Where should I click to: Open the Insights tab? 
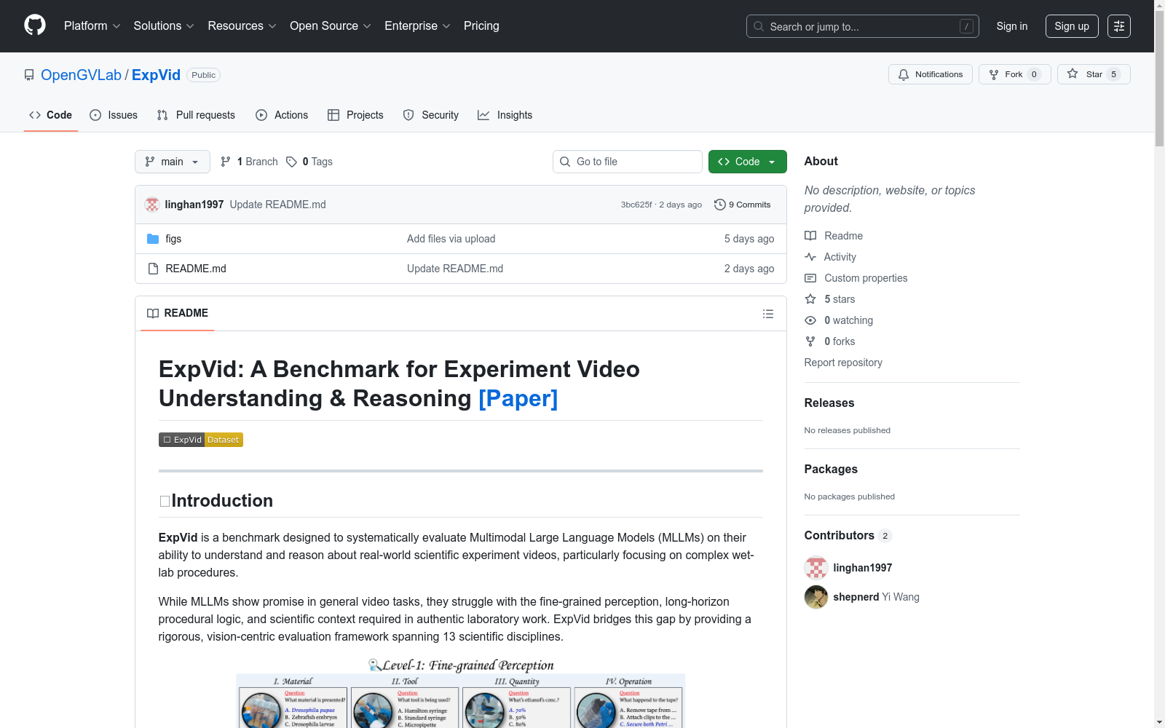[505, 115]
